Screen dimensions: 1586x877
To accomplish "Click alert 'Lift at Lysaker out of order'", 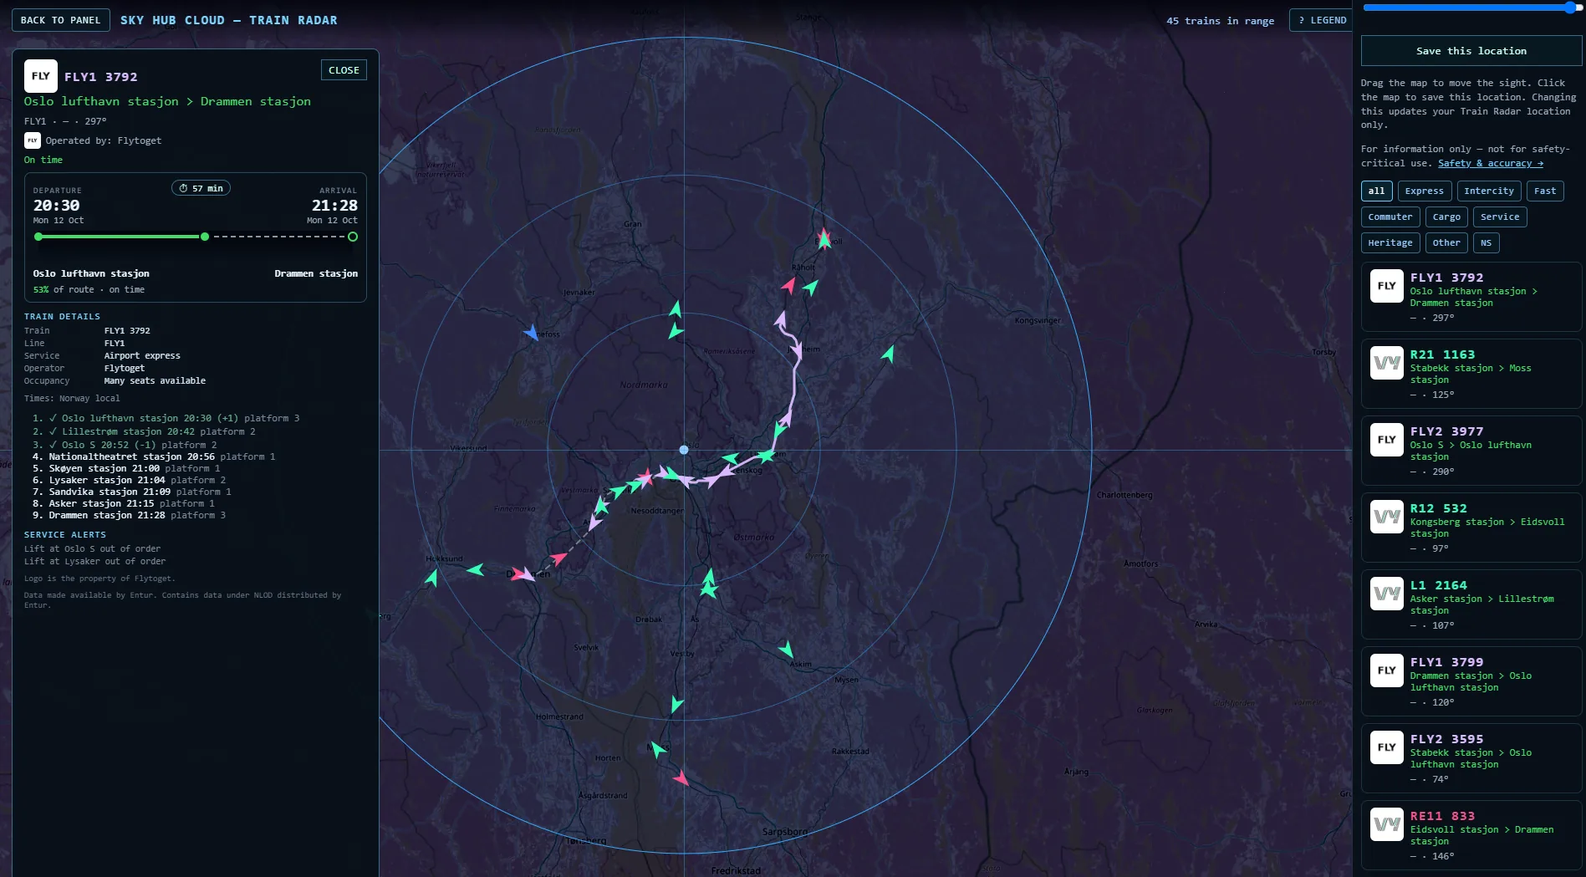I will 94,561.
